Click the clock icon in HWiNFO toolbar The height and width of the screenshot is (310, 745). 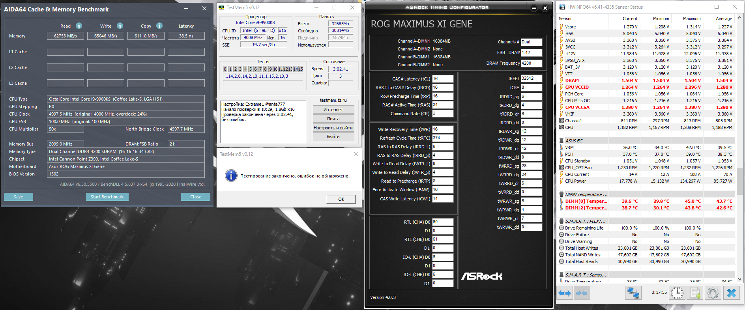coord(677,293)
